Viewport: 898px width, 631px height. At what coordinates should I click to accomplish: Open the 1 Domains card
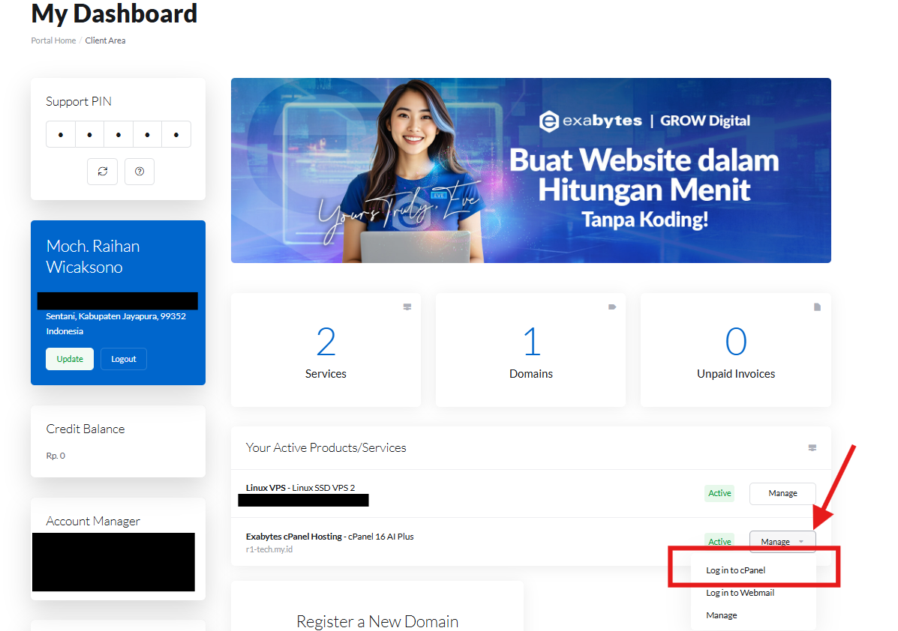531,350
